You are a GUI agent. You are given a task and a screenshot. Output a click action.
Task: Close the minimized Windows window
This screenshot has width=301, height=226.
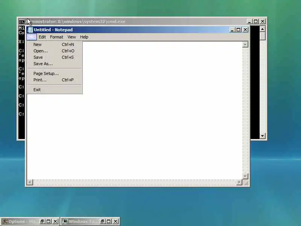click(116, 221)
